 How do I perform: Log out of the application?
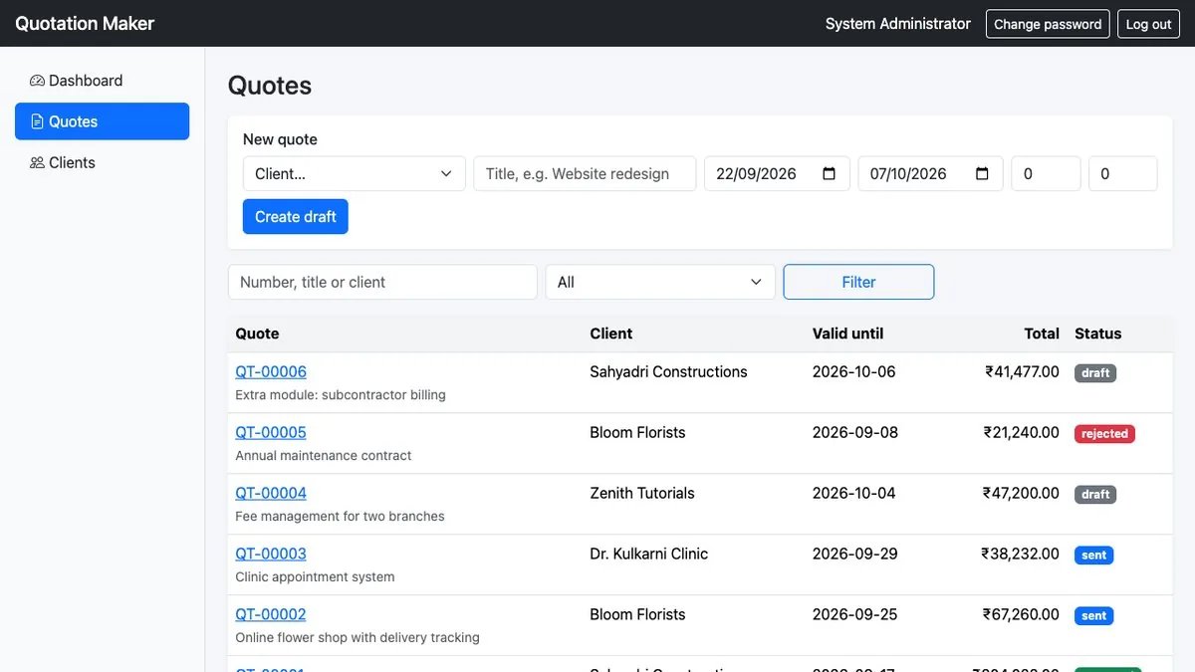[x=1148, y=24]
